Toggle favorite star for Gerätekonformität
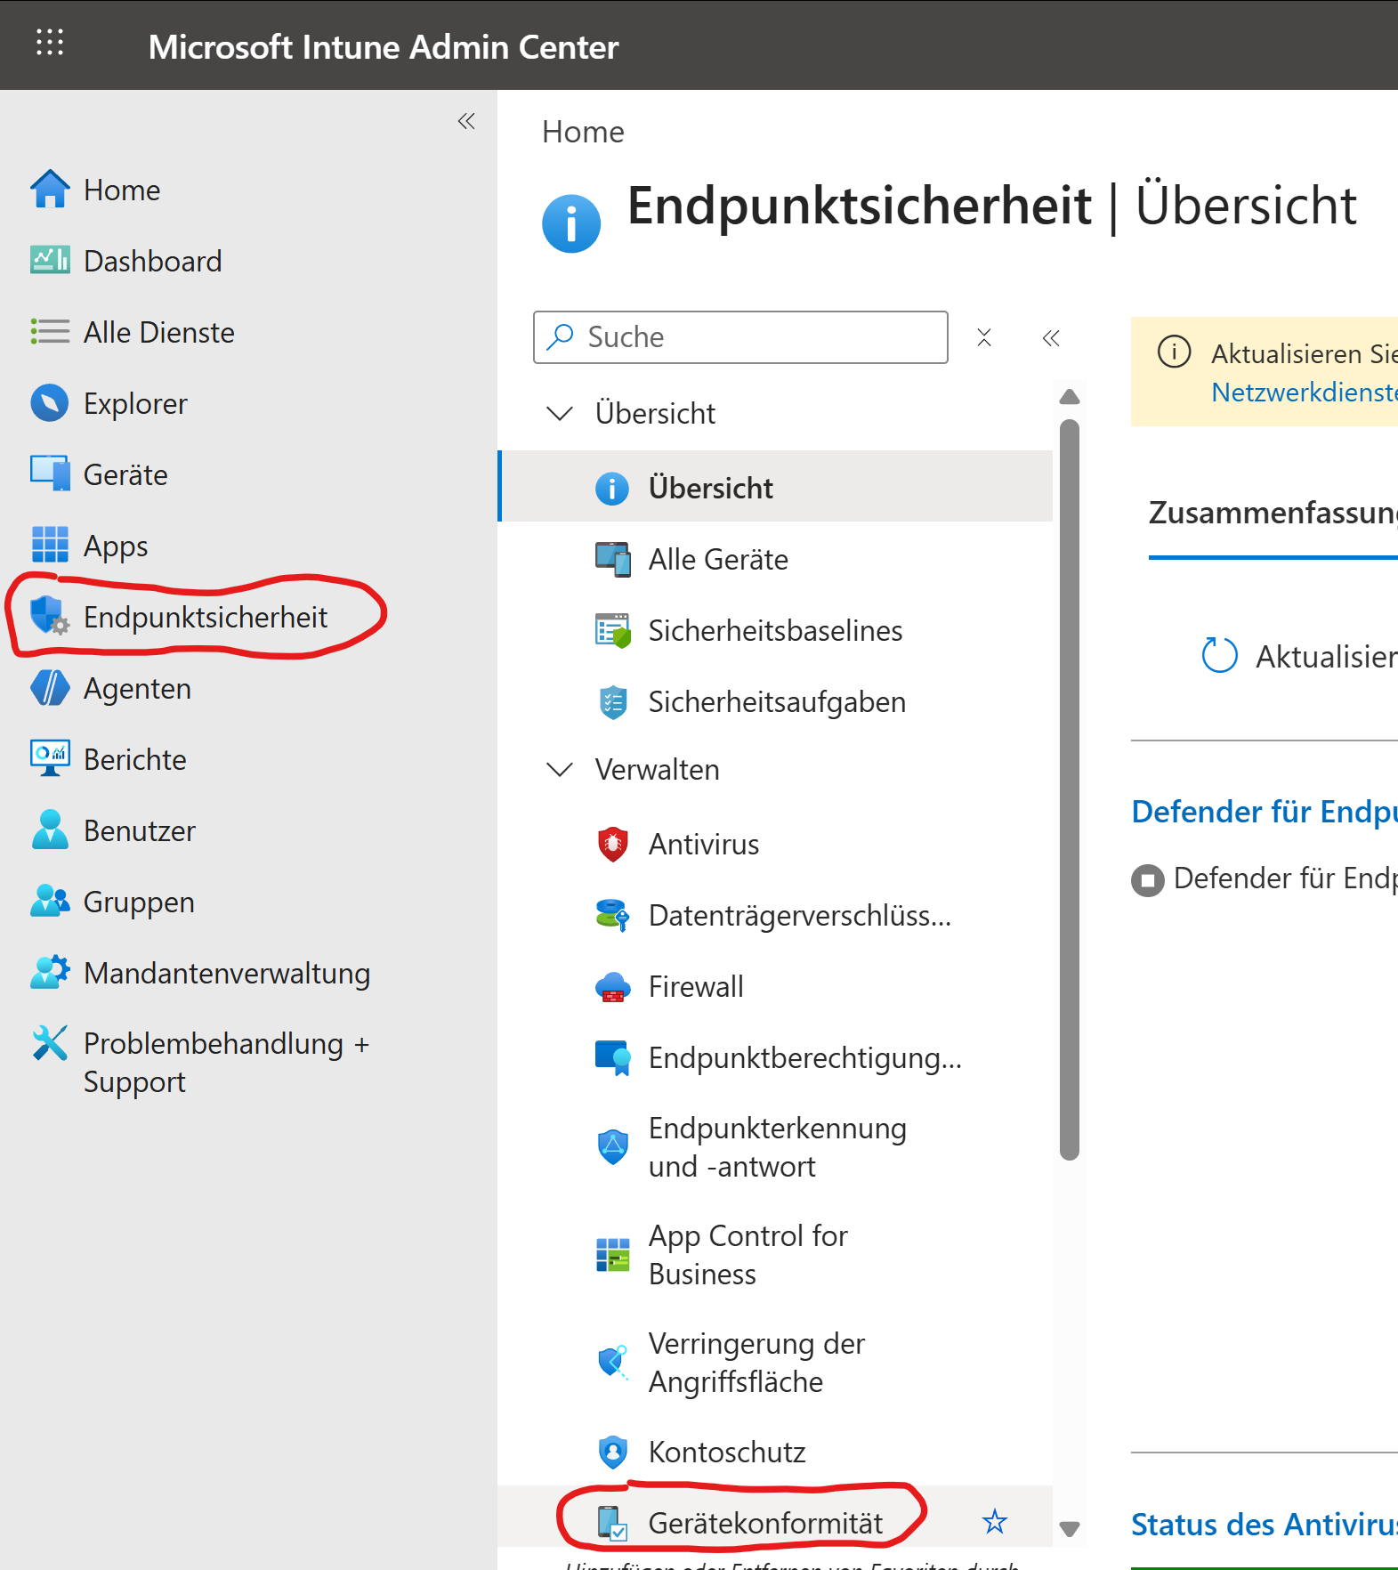 pos(994,1522)
